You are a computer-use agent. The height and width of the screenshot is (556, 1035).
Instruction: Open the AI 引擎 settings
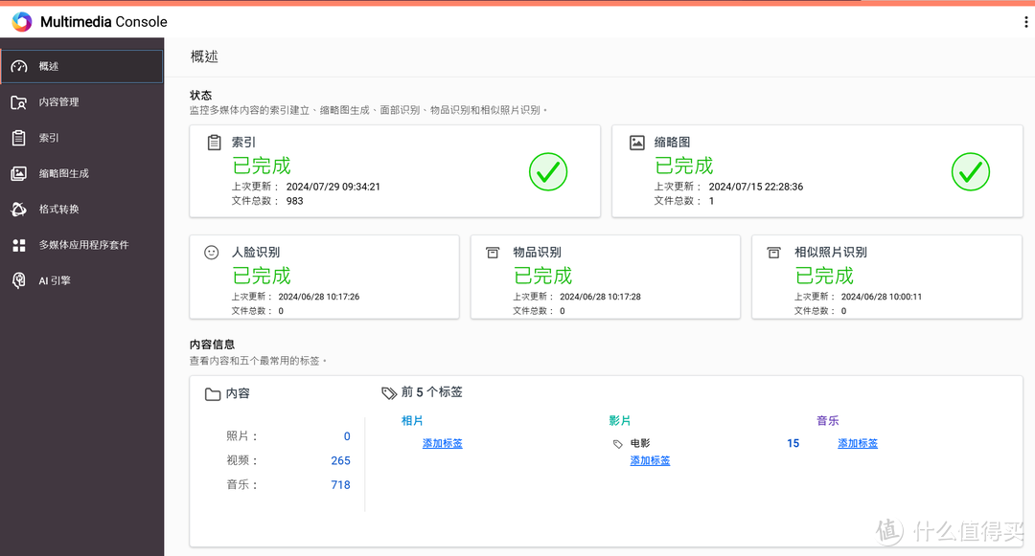[x=50, y=279]
